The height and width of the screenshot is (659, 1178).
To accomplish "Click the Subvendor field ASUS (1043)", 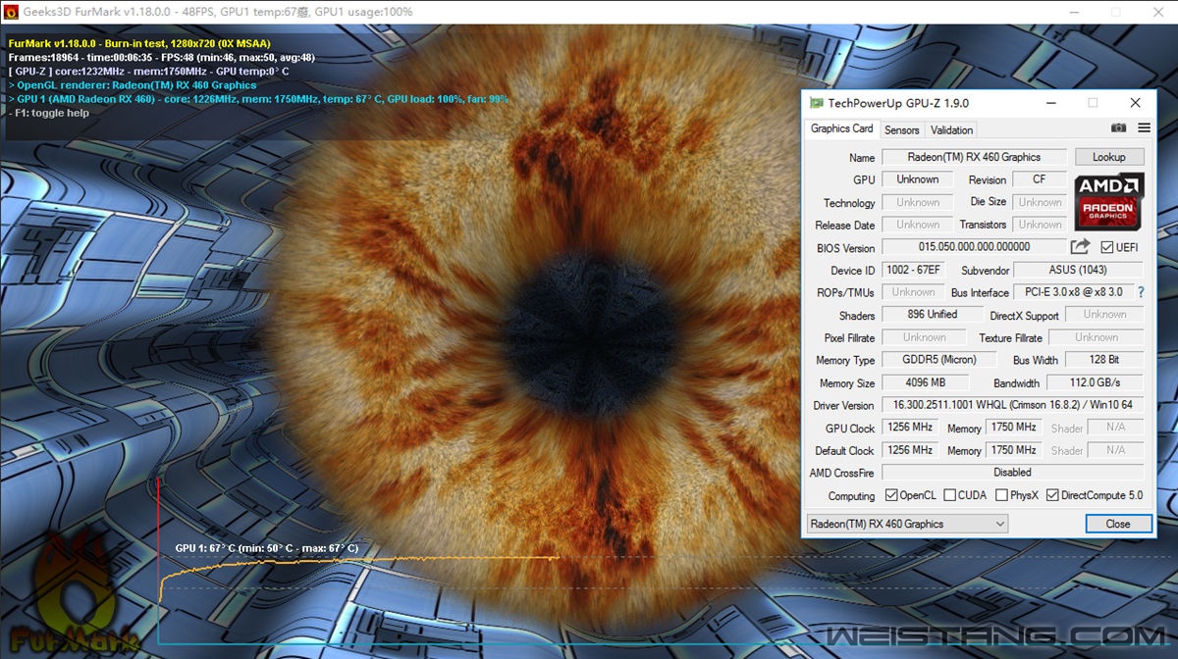I will [x=1078, y=270].
